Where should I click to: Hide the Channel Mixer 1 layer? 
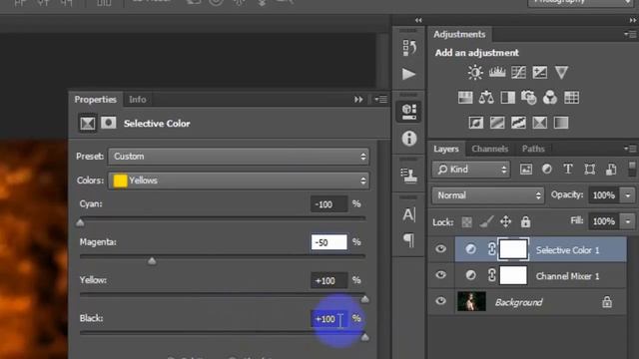click(440, 275)
